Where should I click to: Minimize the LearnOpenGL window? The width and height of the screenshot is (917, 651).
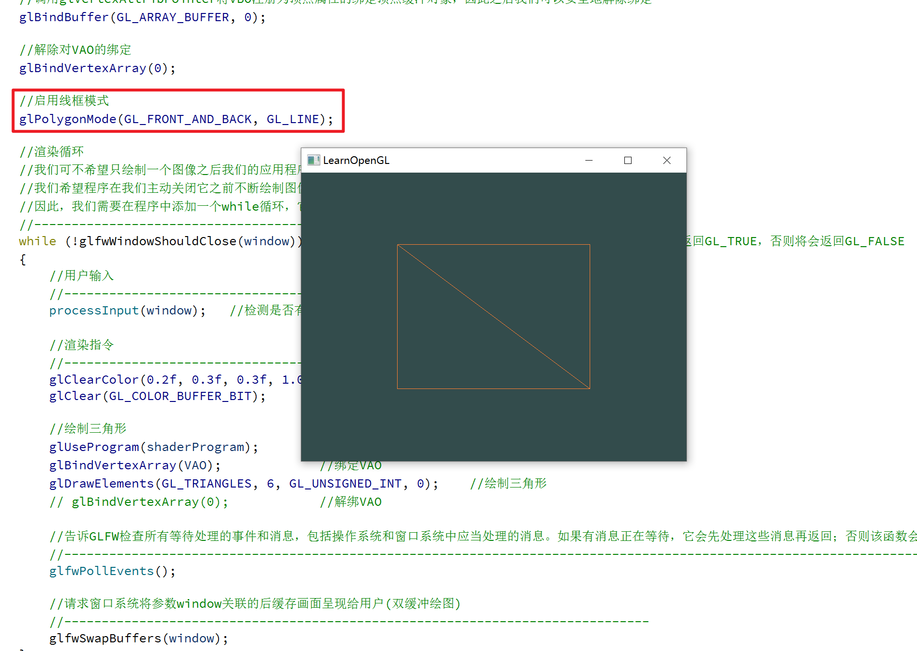[x=589, y=160]
